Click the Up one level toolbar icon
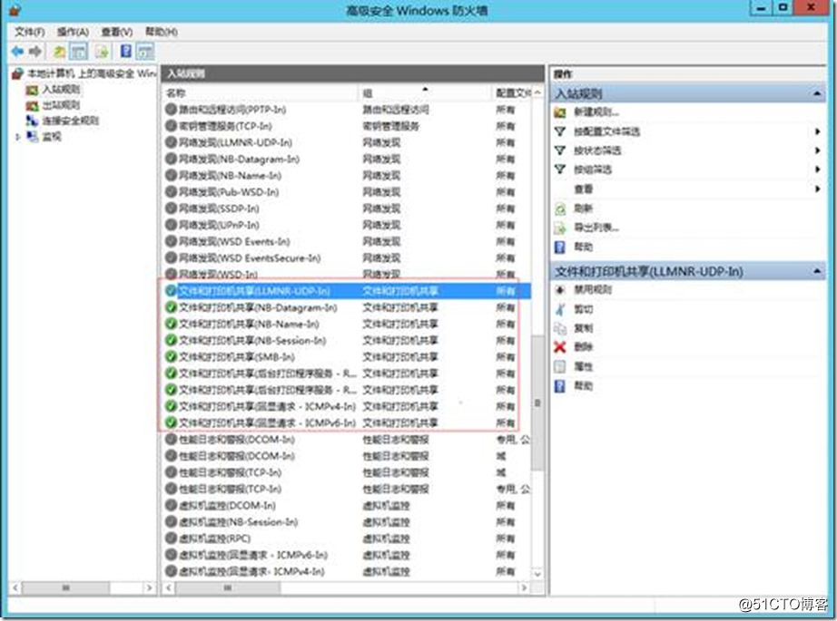 pos(59,51)
